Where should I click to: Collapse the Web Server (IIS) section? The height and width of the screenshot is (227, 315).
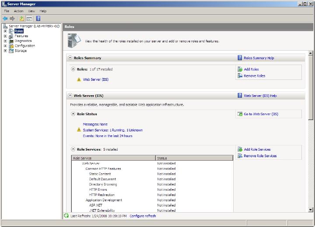[70, 96]
